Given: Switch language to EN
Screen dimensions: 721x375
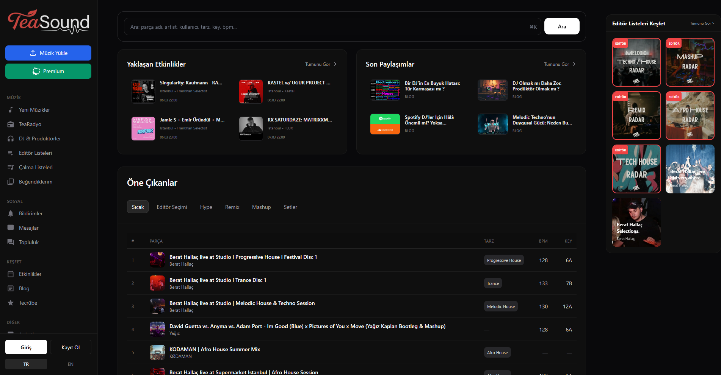Looking at the screenshot, I should pos(71,364).
